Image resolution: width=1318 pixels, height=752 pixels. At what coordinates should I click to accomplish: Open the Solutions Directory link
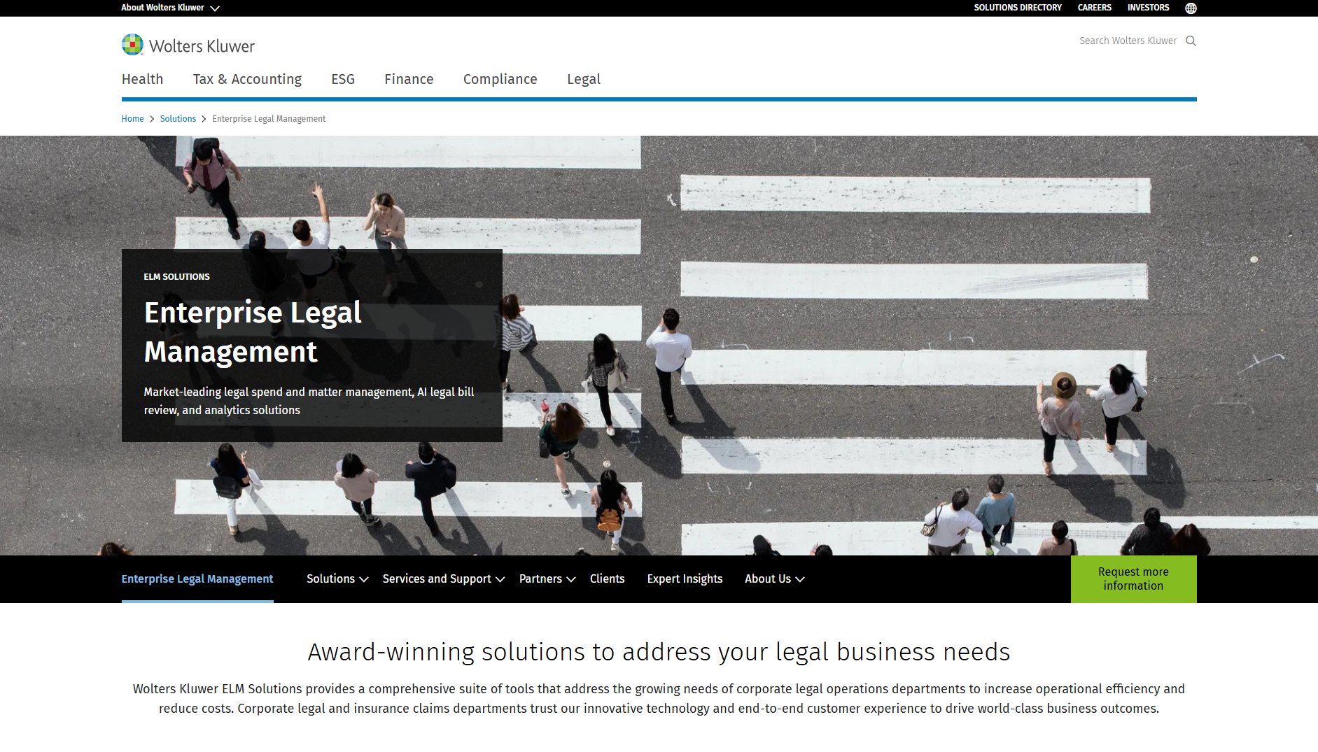(x=1017, y=8)
